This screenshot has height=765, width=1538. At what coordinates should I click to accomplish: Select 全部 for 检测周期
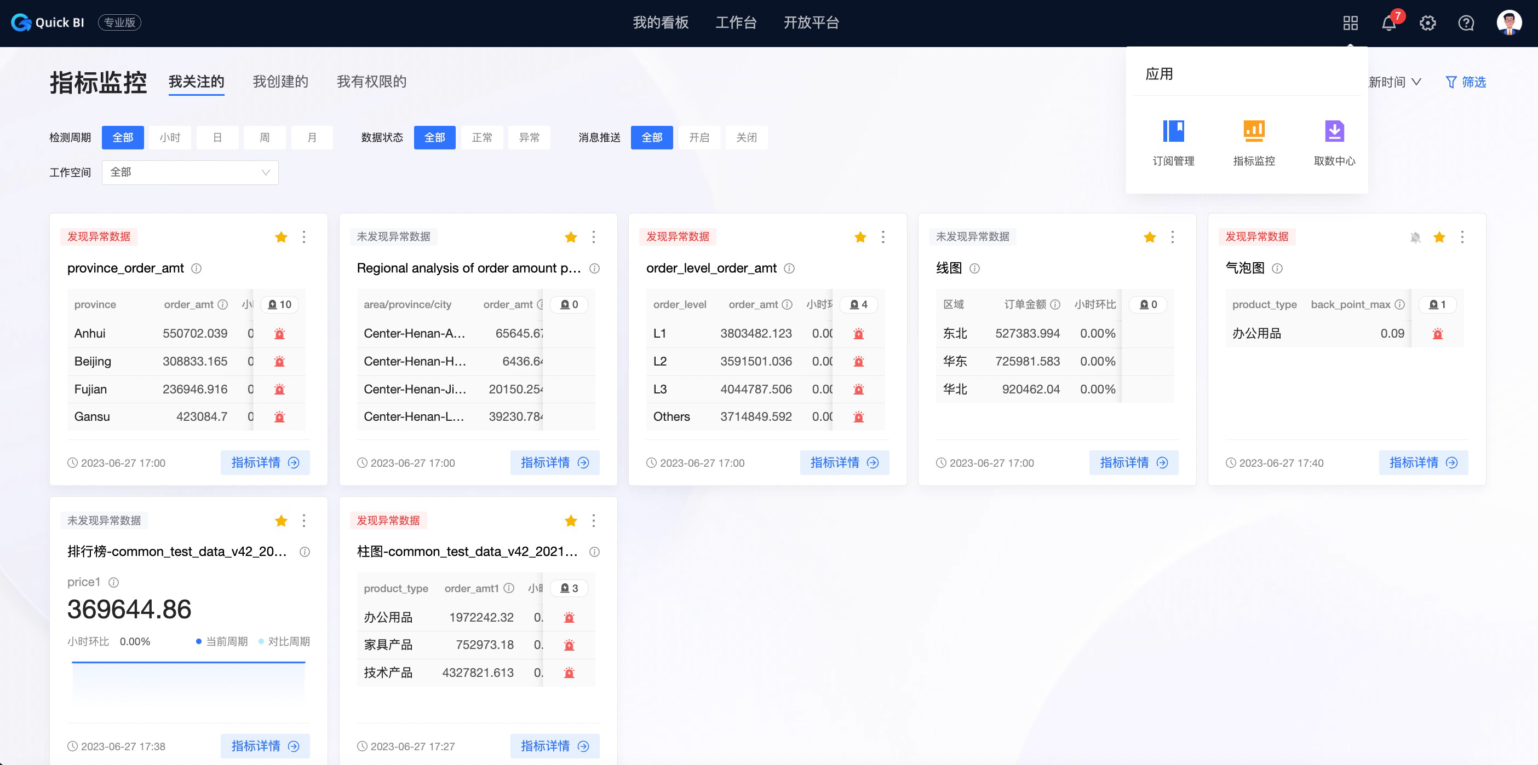(123, 138)
